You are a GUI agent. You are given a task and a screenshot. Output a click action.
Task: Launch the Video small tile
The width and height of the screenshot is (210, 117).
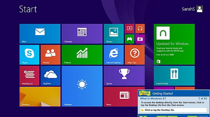pyautogui.click(x=129, y=28)
